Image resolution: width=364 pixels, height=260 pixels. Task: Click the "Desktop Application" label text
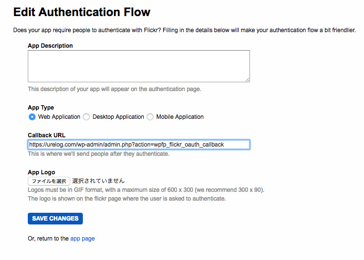[x=118, y=117]
